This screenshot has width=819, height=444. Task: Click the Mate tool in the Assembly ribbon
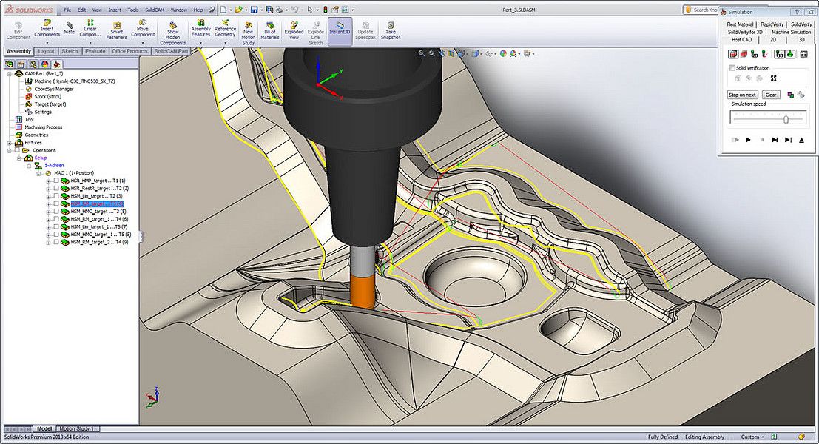70,27
